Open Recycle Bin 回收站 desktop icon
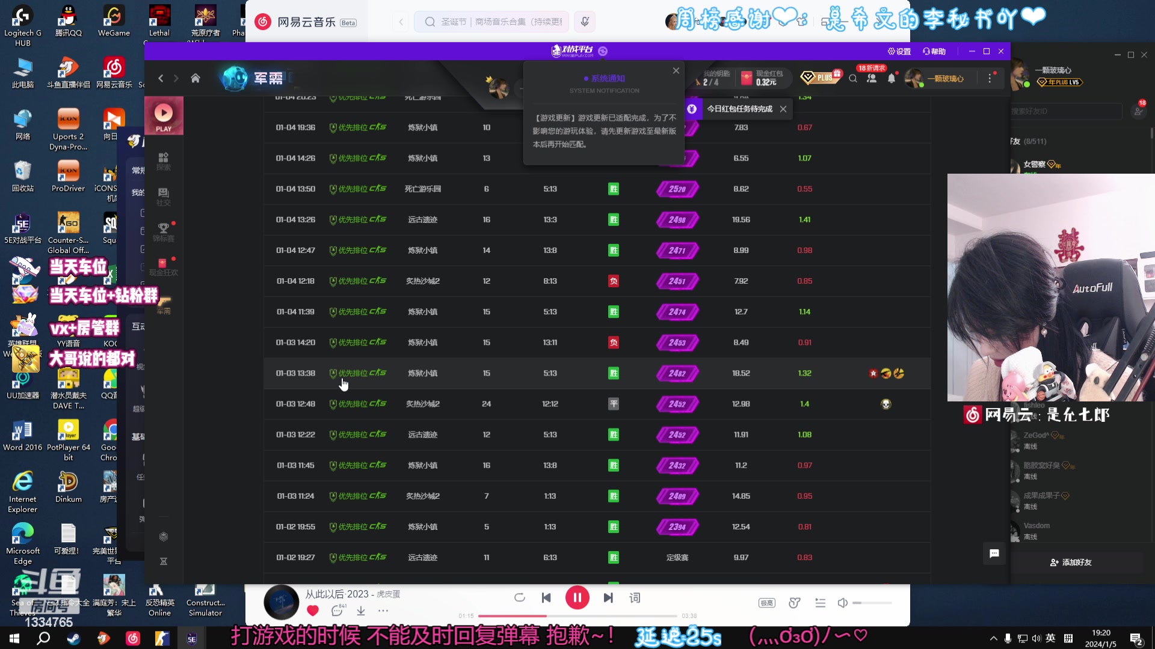This screenshot has width=1155, height=649. (x=23, y=176)
